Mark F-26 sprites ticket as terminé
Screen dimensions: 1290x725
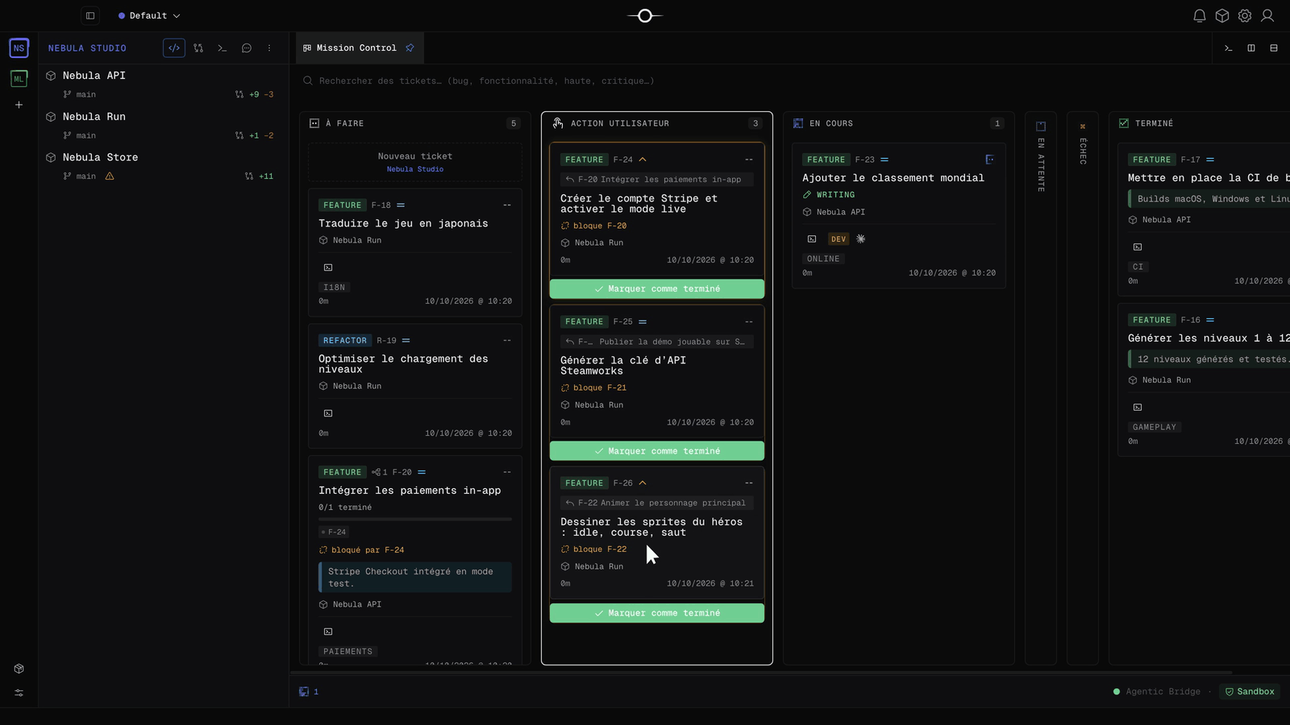657,613
